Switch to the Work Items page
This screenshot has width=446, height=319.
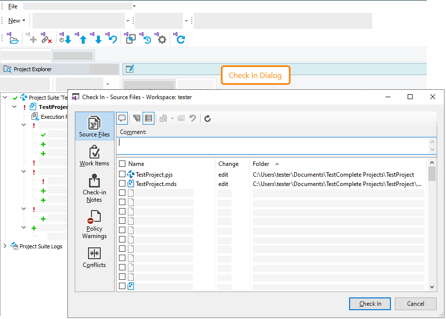94,157
